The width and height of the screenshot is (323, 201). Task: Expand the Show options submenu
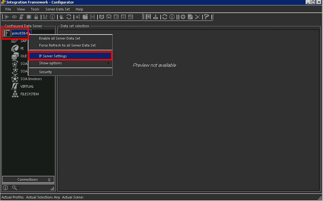(x=71, y=63)
